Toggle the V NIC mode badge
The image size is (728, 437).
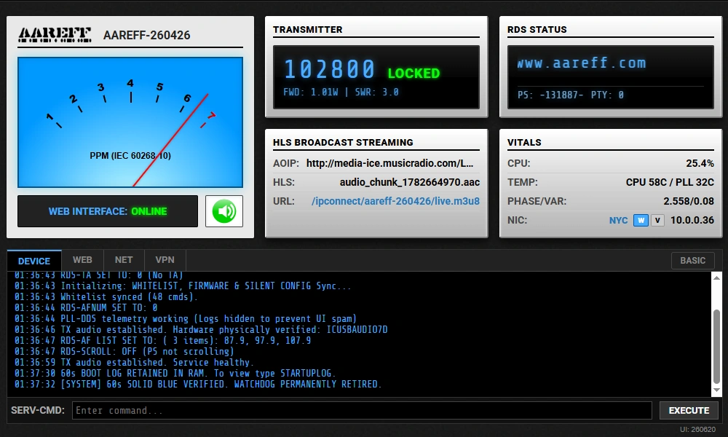pyautogui.click(x=657, y=220)
